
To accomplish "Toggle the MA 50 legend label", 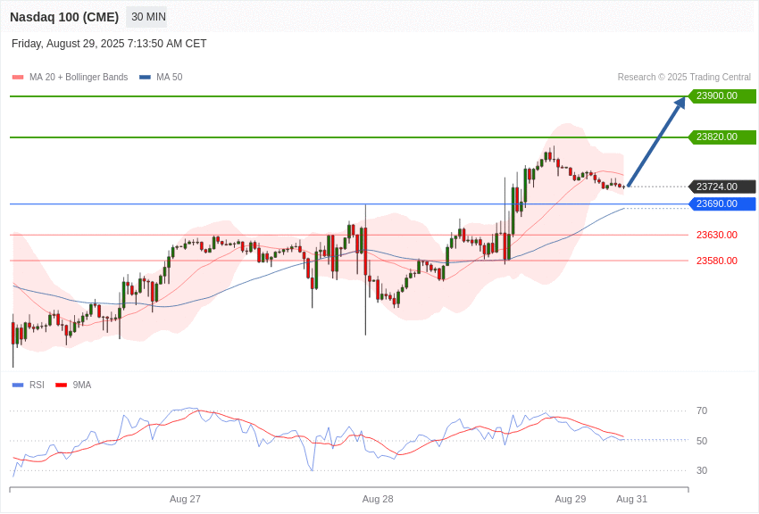I will (169, 78).
